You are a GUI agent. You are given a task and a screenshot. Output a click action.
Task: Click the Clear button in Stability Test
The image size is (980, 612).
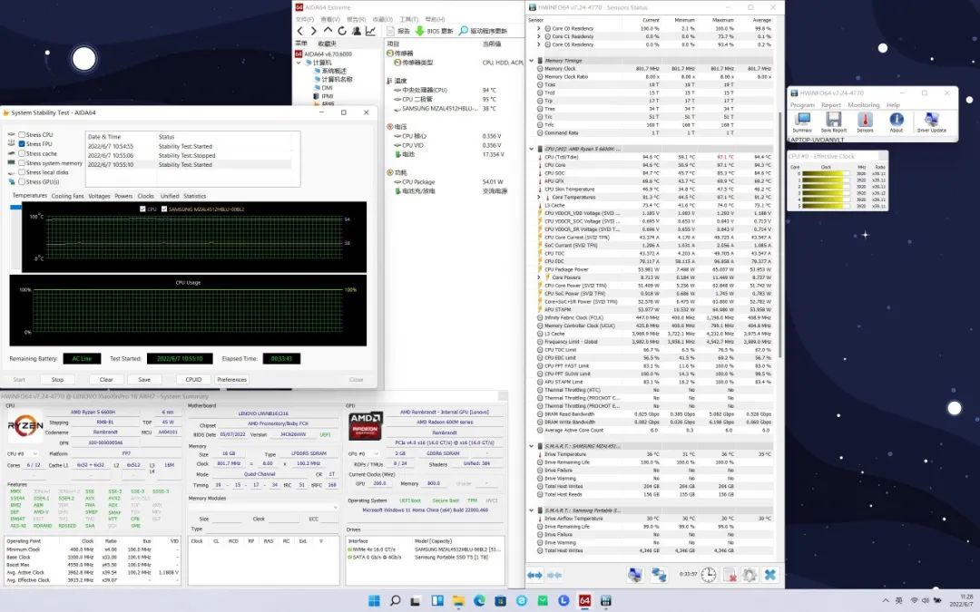pyautogui.click(x=106, y=379)
